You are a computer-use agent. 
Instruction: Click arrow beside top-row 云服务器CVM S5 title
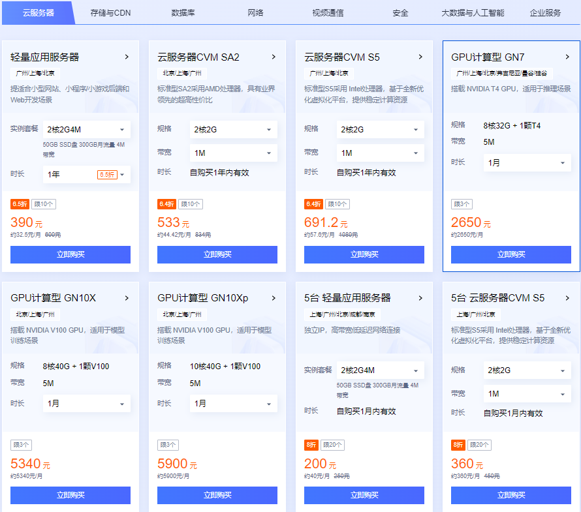coord(420,57)
